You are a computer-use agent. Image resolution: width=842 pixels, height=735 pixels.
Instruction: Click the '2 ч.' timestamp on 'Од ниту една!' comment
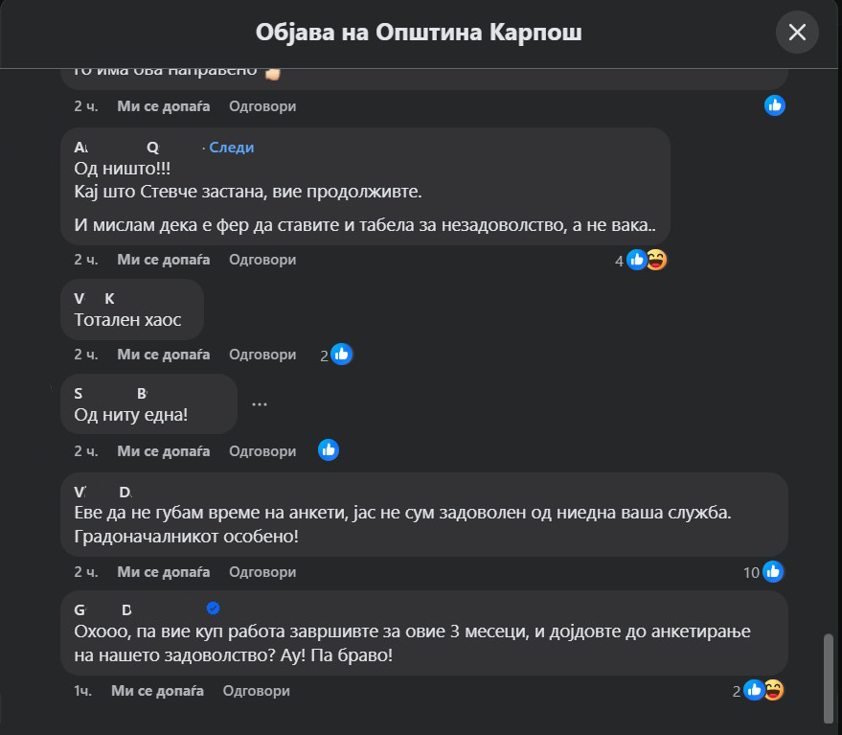click(x=85, y=450)
